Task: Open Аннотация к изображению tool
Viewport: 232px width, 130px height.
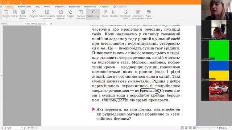Action: tap(138, 14)
